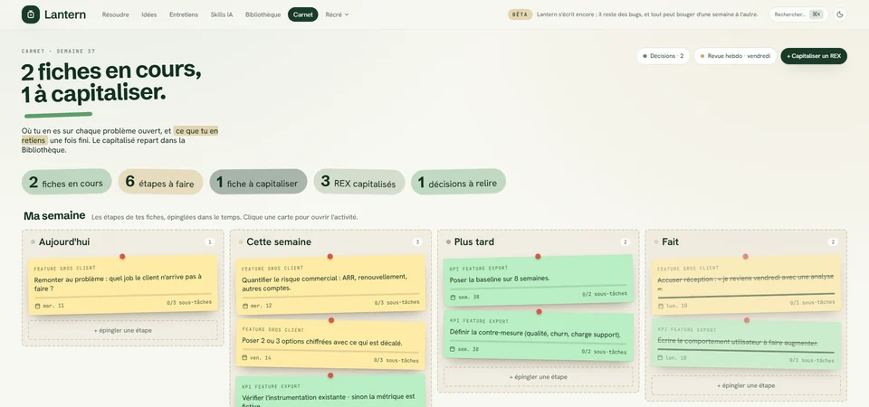
Task: Click calendar icon next to ven. 14
Action: click(x=245, y=358)
